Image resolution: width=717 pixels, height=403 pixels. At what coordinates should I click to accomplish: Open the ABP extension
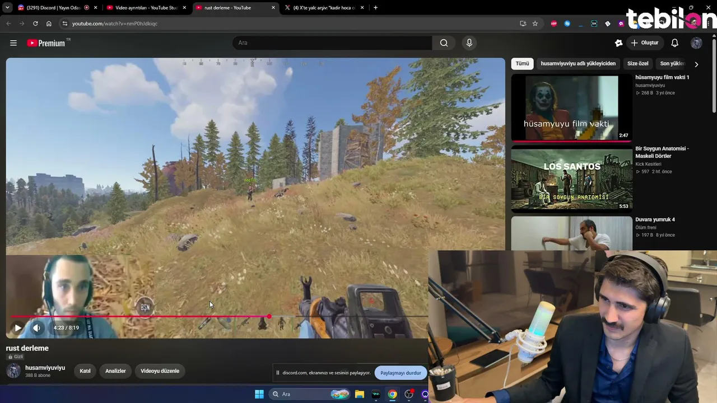[x=554, y=24]
